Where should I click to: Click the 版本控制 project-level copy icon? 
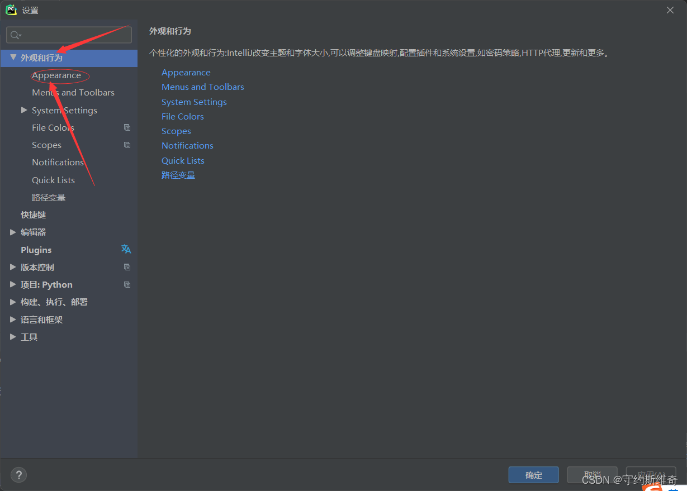point(127,267)
